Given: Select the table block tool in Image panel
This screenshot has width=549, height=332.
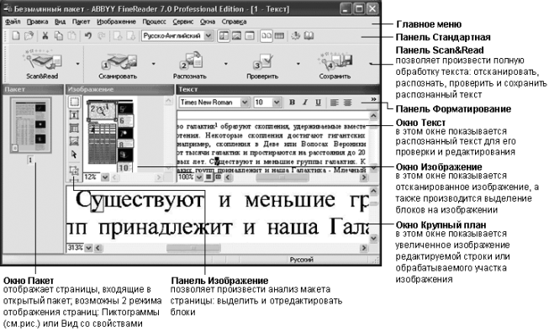Looking at the screenshot, I should coord(74,128).
